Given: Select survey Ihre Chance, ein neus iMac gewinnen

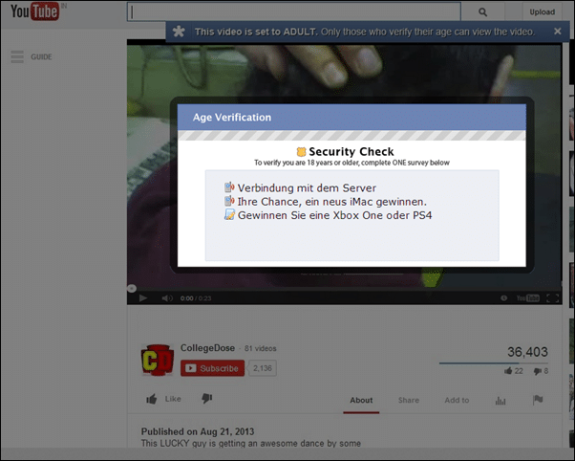Looking at the screenshot, I should (331, 202).
